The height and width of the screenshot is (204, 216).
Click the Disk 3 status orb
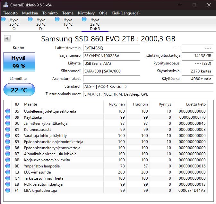84,20
